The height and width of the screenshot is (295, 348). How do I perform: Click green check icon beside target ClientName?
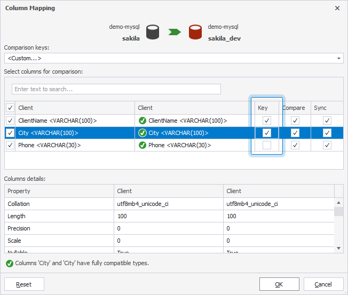(143, 121)
